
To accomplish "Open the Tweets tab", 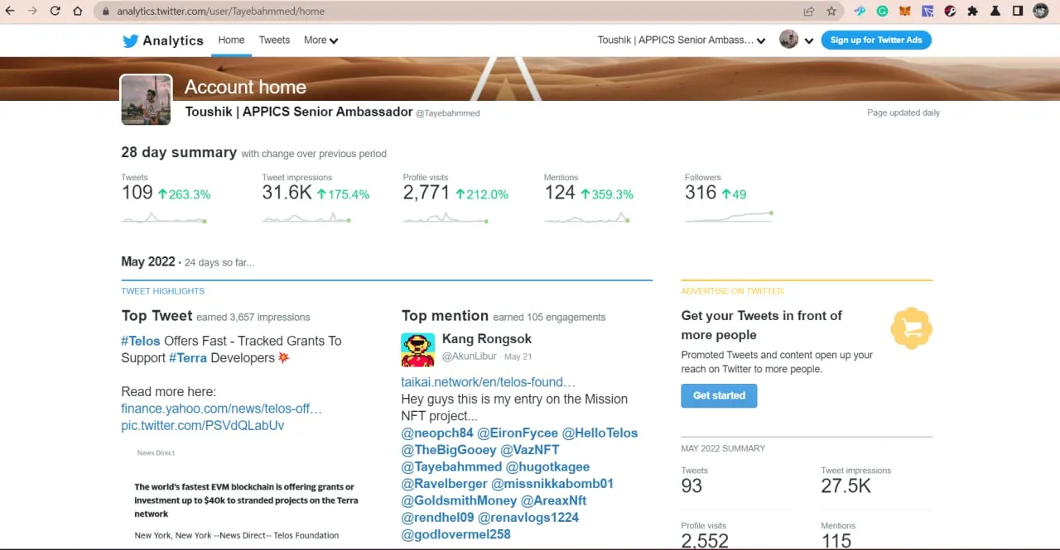I will [x=274, y=40].
